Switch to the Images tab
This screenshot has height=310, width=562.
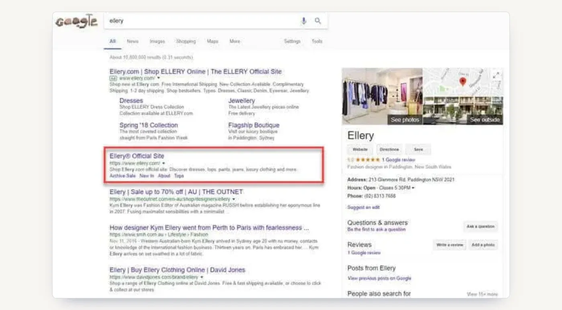click(x=157, y=41)
